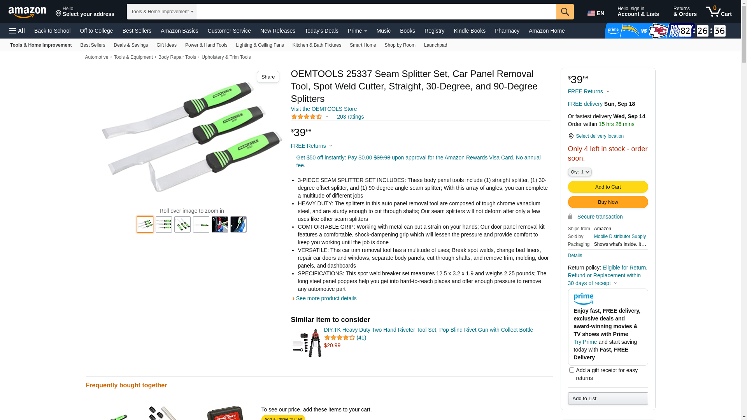Open the Qty quantity dropdown
The width and height of the screenshot is (747, 420).
(x=580, y=172)
